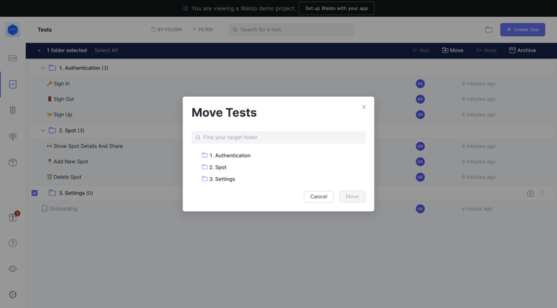The height and width of the screenshot is (308, 557).
Task: Select 3. Settings as target folder
Action: [x=218, y=179]
